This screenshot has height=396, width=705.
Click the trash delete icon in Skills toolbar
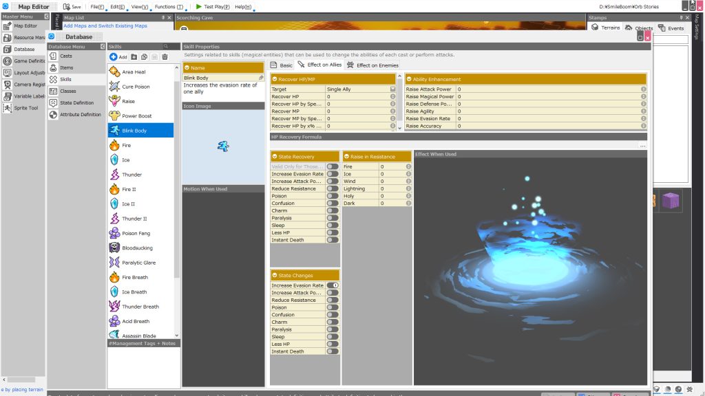click(165, 57)
